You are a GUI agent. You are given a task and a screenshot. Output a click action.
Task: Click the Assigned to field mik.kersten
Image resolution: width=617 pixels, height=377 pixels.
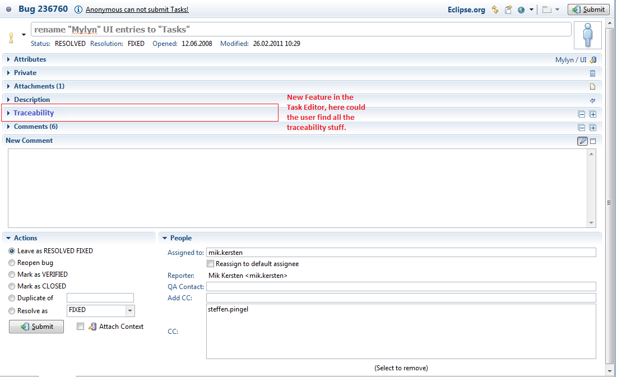point(401,253)
